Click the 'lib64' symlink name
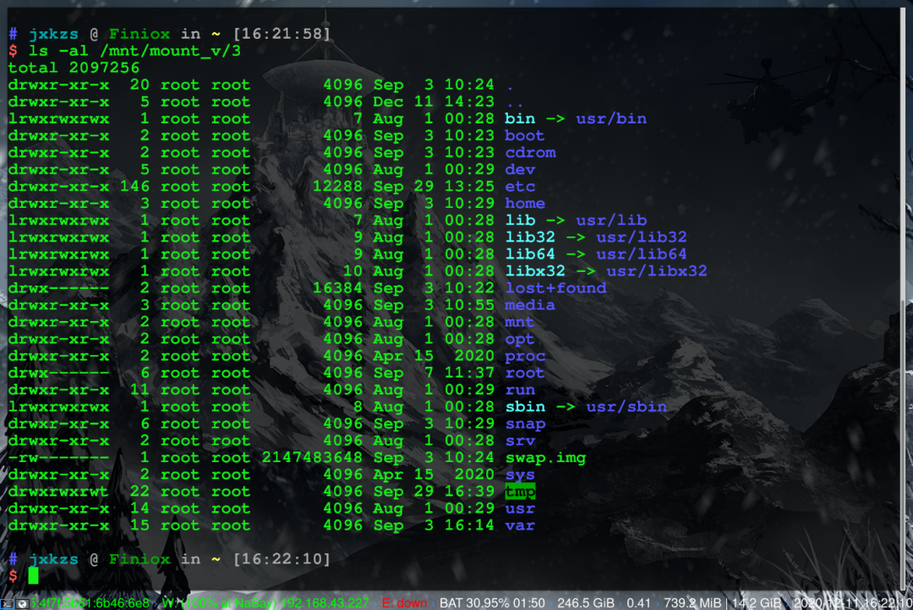The width and height of the screenshot is (913, 610). 530,253
